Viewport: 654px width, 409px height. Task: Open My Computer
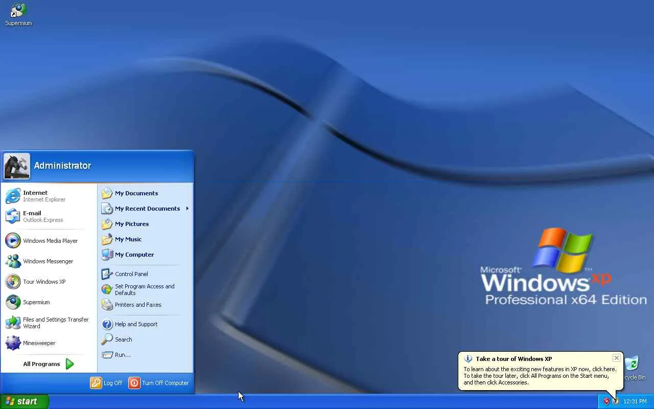(x=145, y=255)
